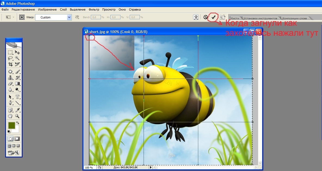Screen dimensions: 322x171
Task: Select the Eraser tool
Action: coord(10,83)
